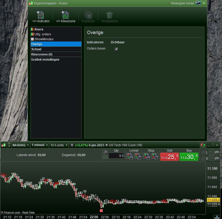222x219 pixels.
Task: Click the second Stop order icon
Action: click(155, 157)
